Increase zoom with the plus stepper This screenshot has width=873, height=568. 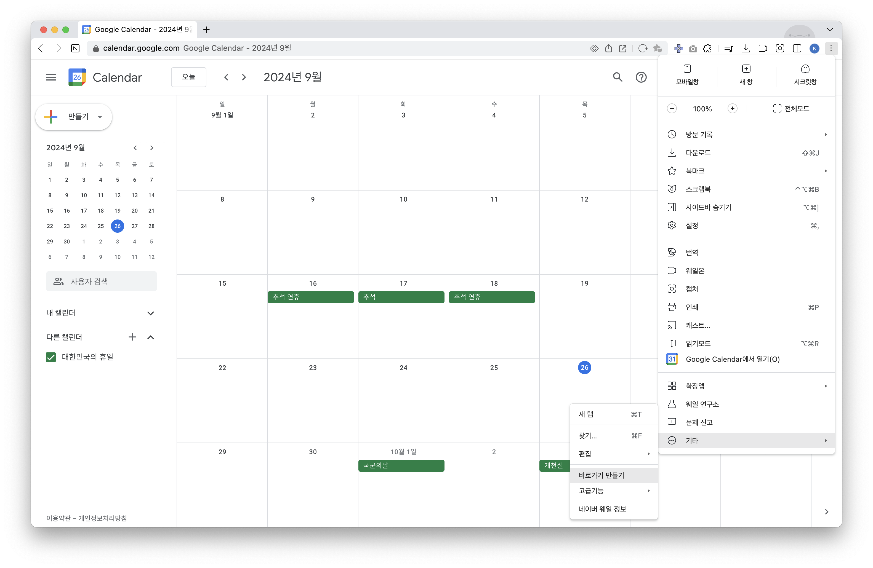point(732,108)
